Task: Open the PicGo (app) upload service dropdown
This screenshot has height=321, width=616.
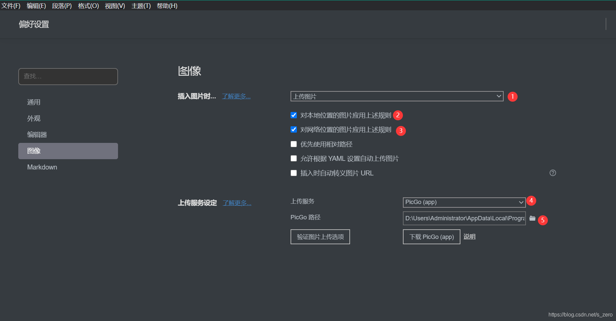Action: pos(464,202)
